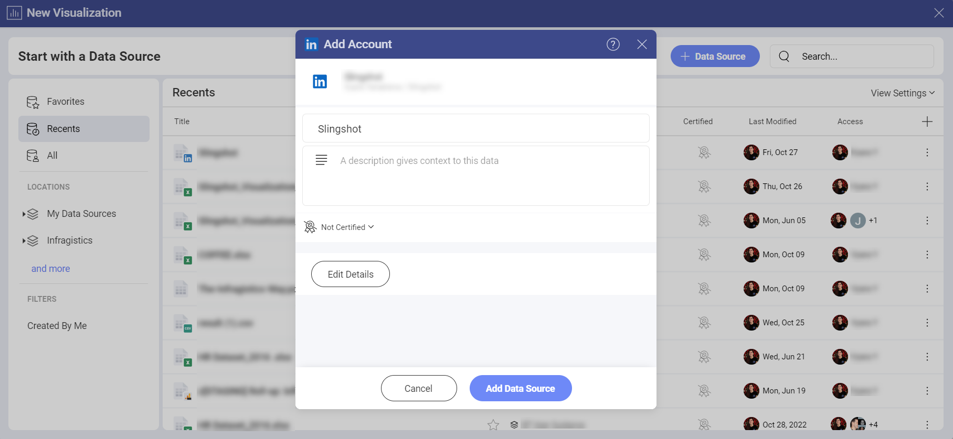
Task: Click the Not Certified ribbon icon
Action: (x=310, y=227)
